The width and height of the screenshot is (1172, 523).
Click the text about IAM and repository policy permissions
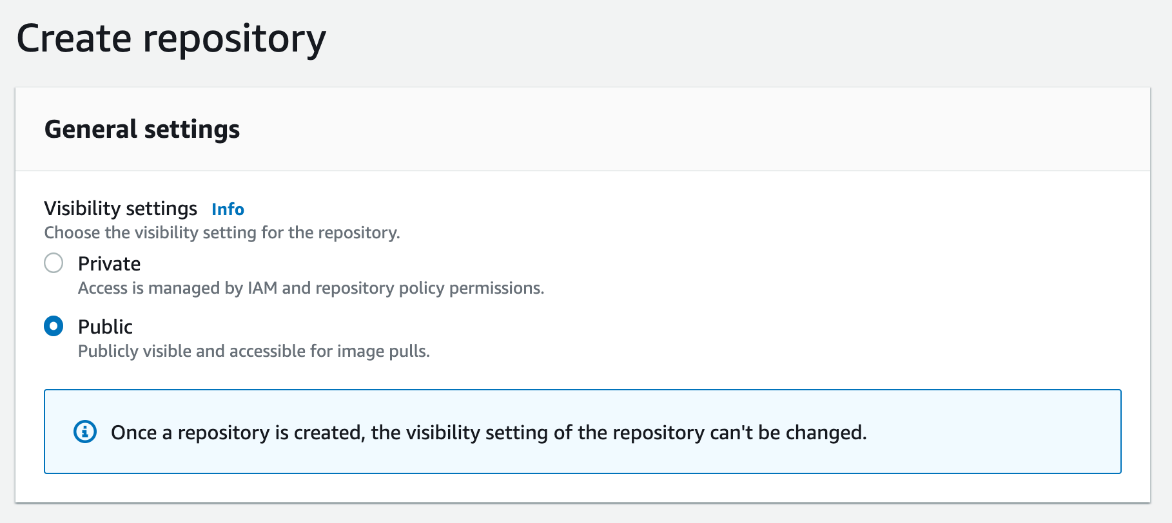(x=311, y=288)
